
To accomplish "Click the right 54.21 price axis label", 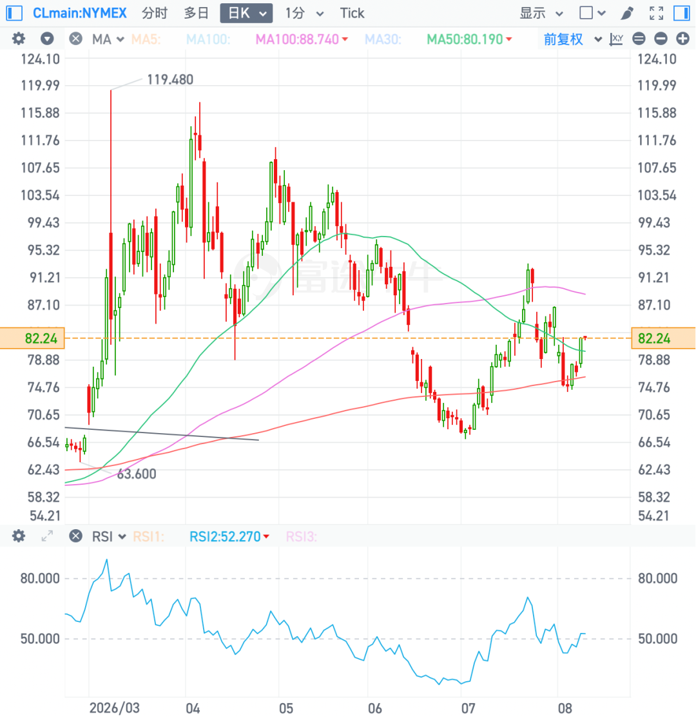I will (x=653, y=516).
